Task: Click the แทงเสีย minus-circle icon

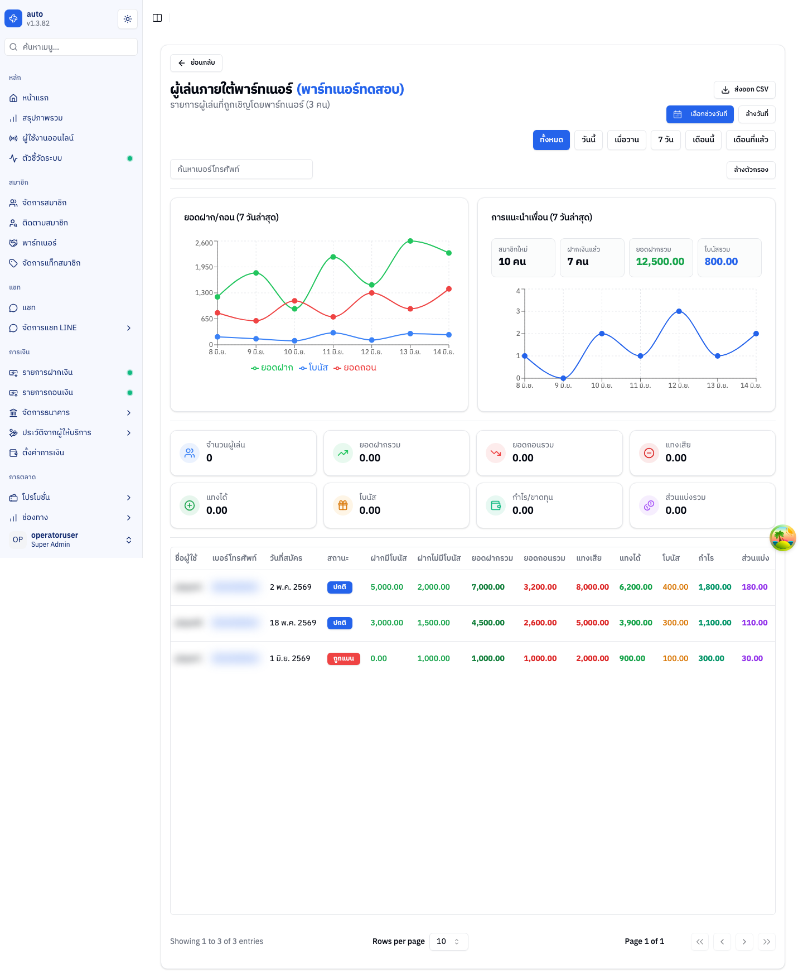Action: click(649, 453)
